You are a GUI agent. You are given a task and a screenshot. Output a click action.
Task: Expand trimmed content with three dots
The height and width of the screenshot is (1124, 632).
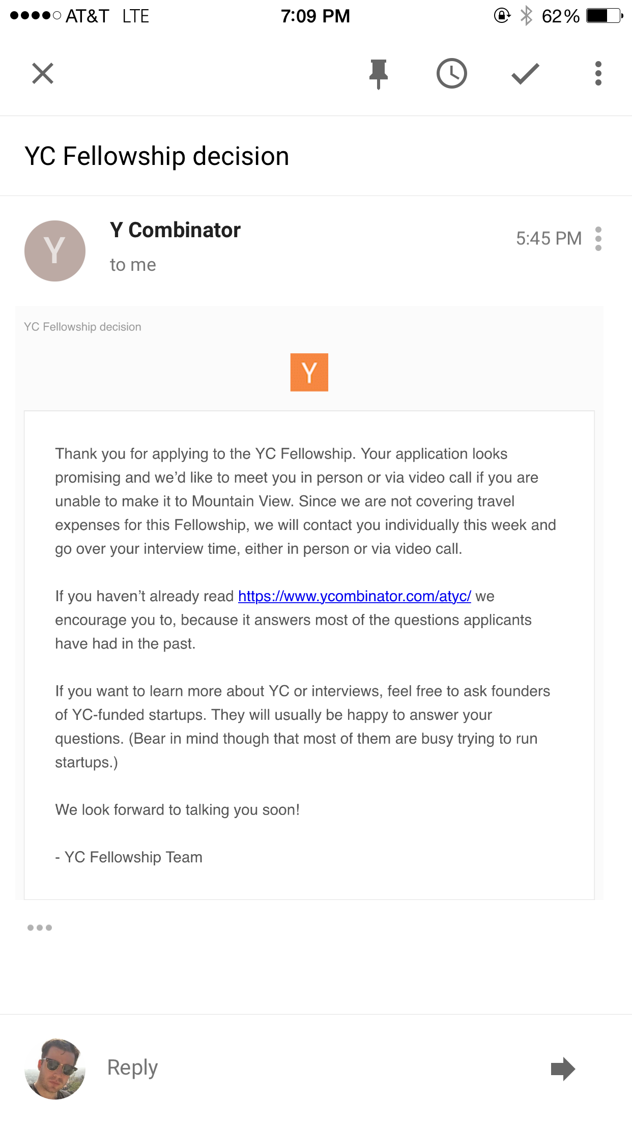40,928
